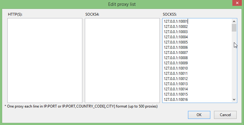
Task: Click the SOCKS5 scrollbar thumb
Action: [x=234, y=28]
